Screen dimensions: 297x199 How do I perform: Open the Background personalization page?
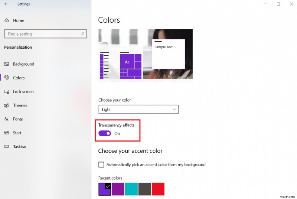(x=24, y=64)
